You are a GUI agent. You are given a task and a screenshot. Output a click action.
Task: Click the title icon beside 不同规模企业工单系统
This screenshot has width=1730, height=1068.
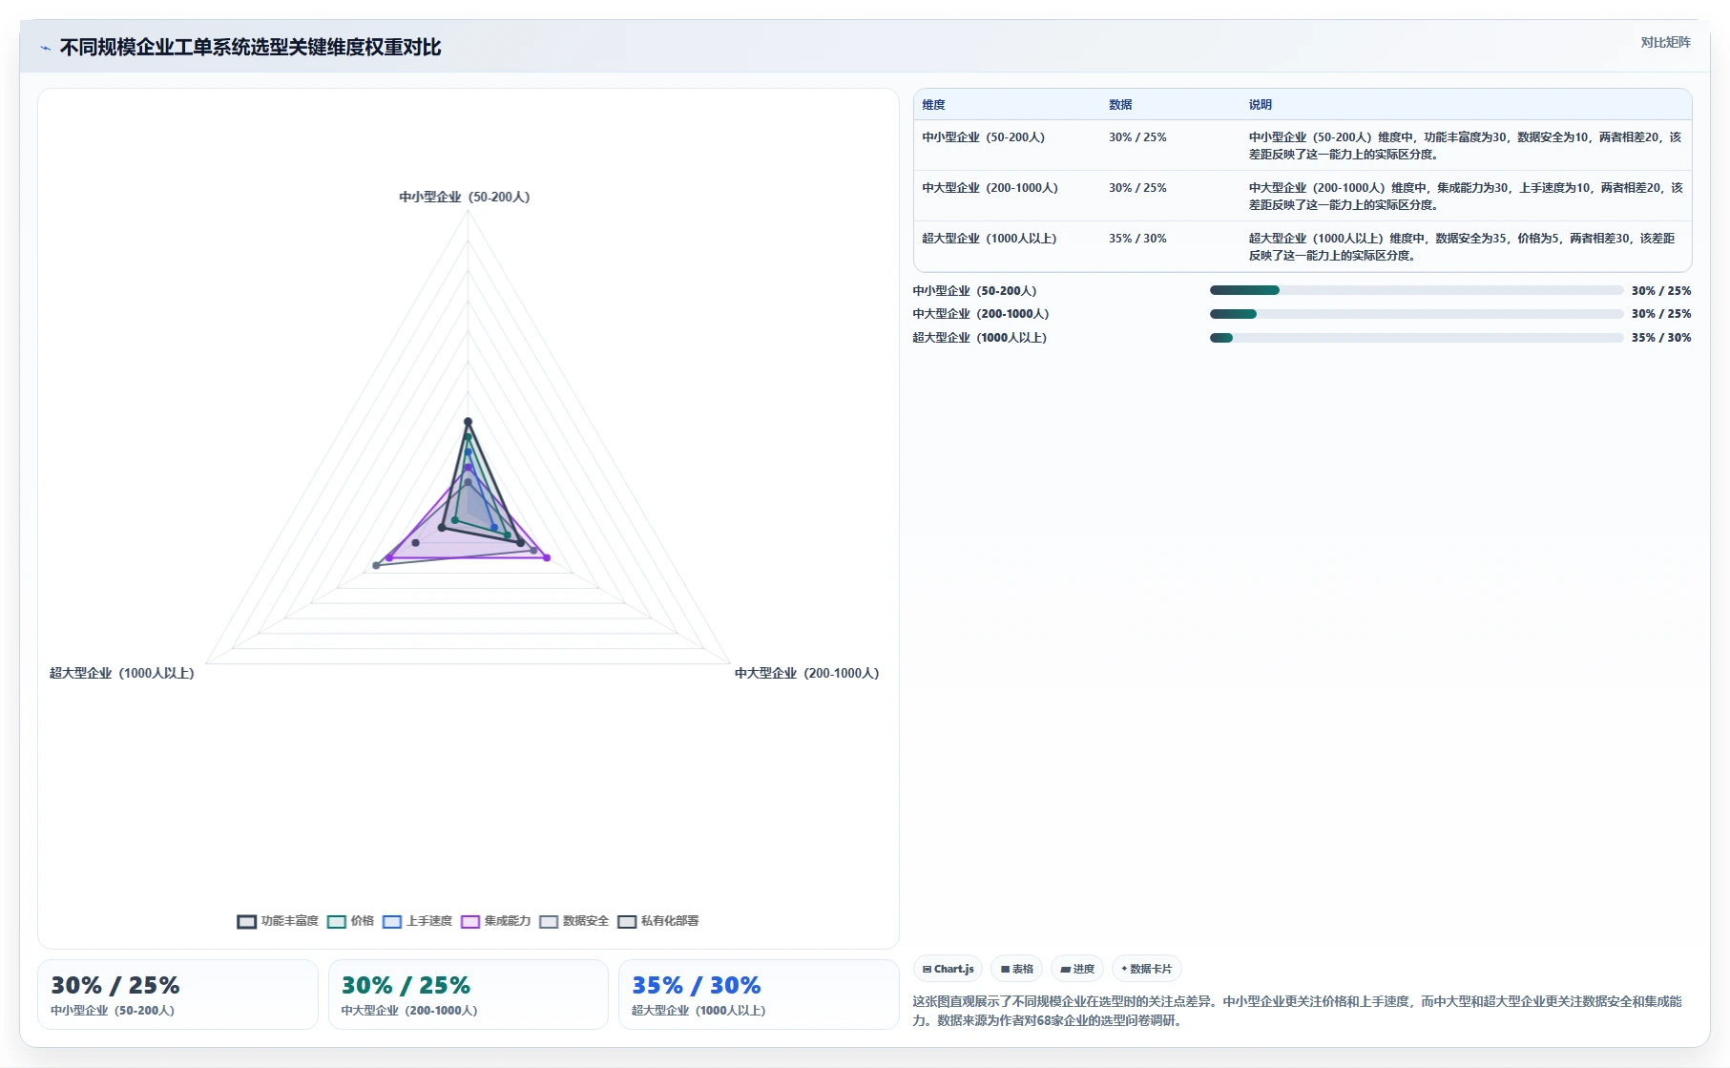coord(45,48)
